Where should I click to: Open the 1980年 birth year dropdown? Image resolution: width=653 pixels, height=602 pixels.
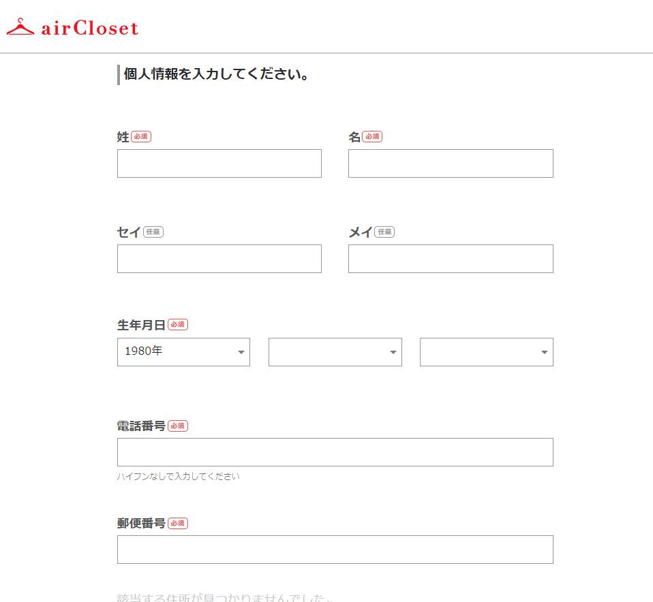coord(183,352)
